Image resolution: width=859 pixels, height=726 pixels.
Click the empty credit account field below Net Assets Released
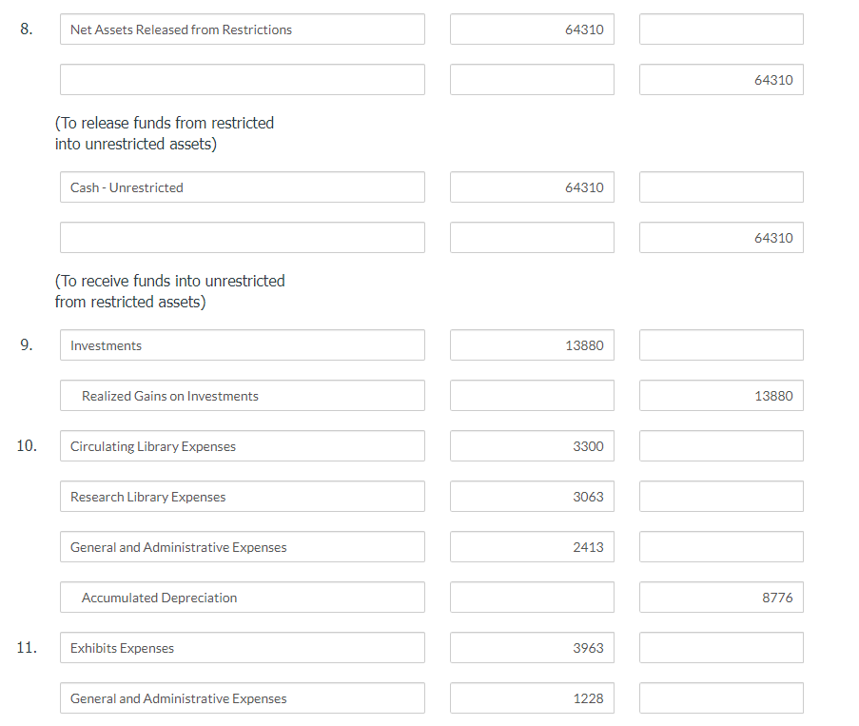(241, 79)
